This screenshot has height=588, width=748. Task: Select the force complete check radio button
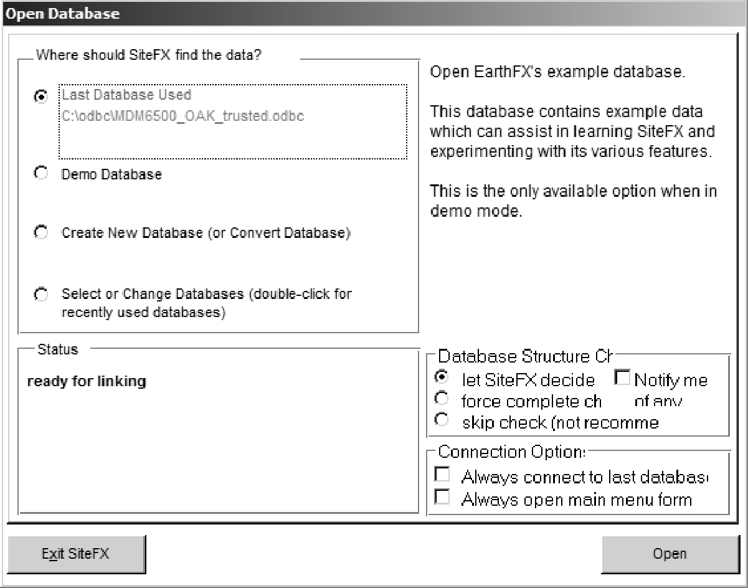pyautogui.click(x=442, y=399)
